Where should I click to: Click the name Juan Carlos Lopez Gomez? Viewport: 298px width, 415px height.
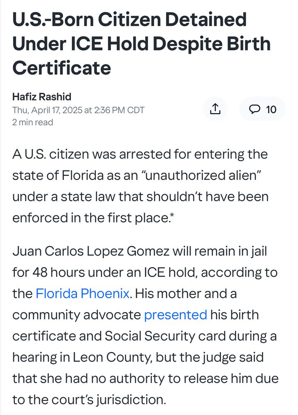[91, 251]
